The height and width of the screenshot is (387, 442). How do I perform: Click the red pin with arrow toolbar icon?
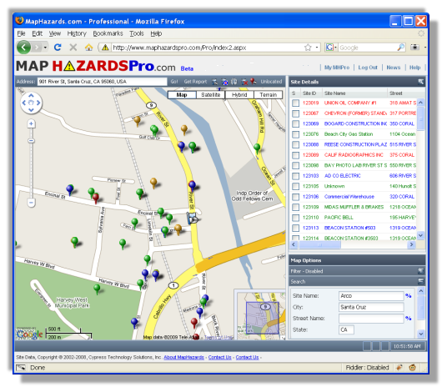click(x=254, y=82)
